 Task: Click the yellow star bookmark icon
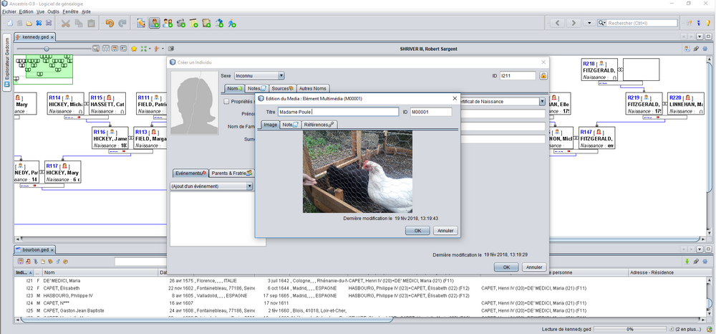tap(133, 49)
